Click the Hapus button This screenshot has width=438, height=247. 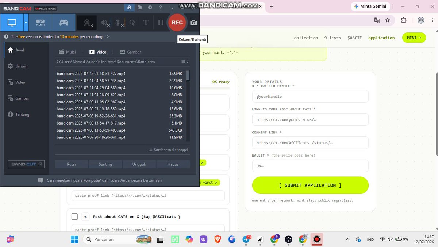pos(173,164)
